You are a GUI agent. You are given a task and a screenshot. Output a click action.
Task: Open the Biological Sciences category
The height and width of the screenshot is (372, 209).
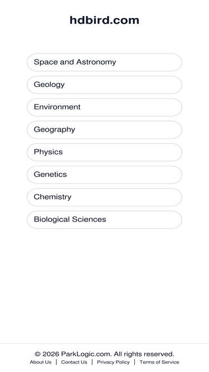click(104, 220)
